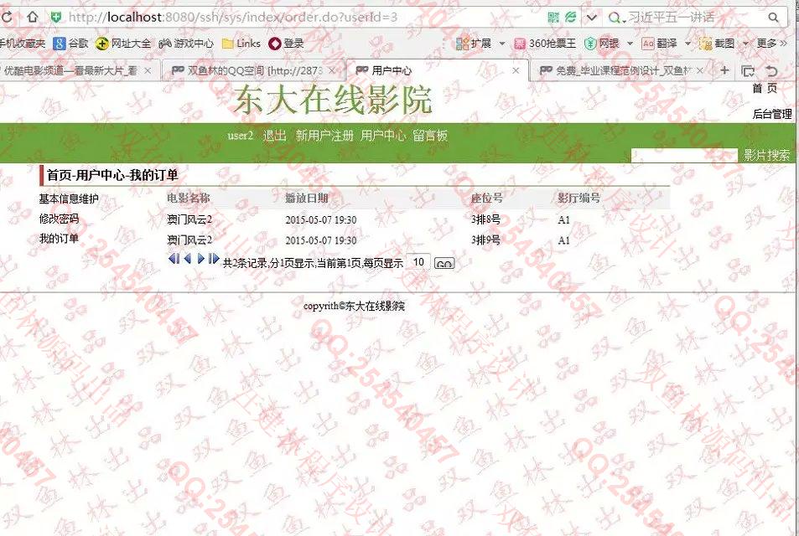Click the 座位号 column header
799x536 pixels.
[x=487, y=198]
